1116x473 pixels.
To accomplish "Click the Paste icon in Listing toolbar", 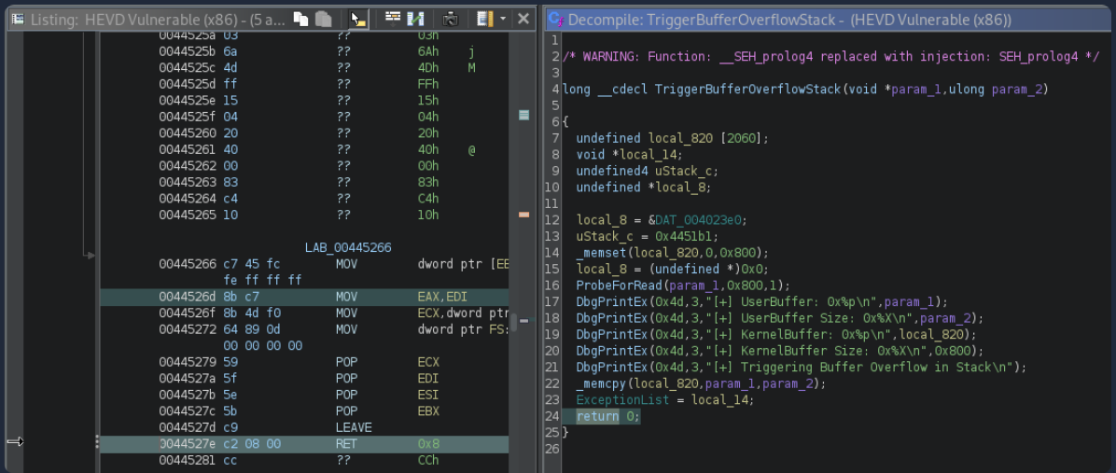I will point(322,19).
